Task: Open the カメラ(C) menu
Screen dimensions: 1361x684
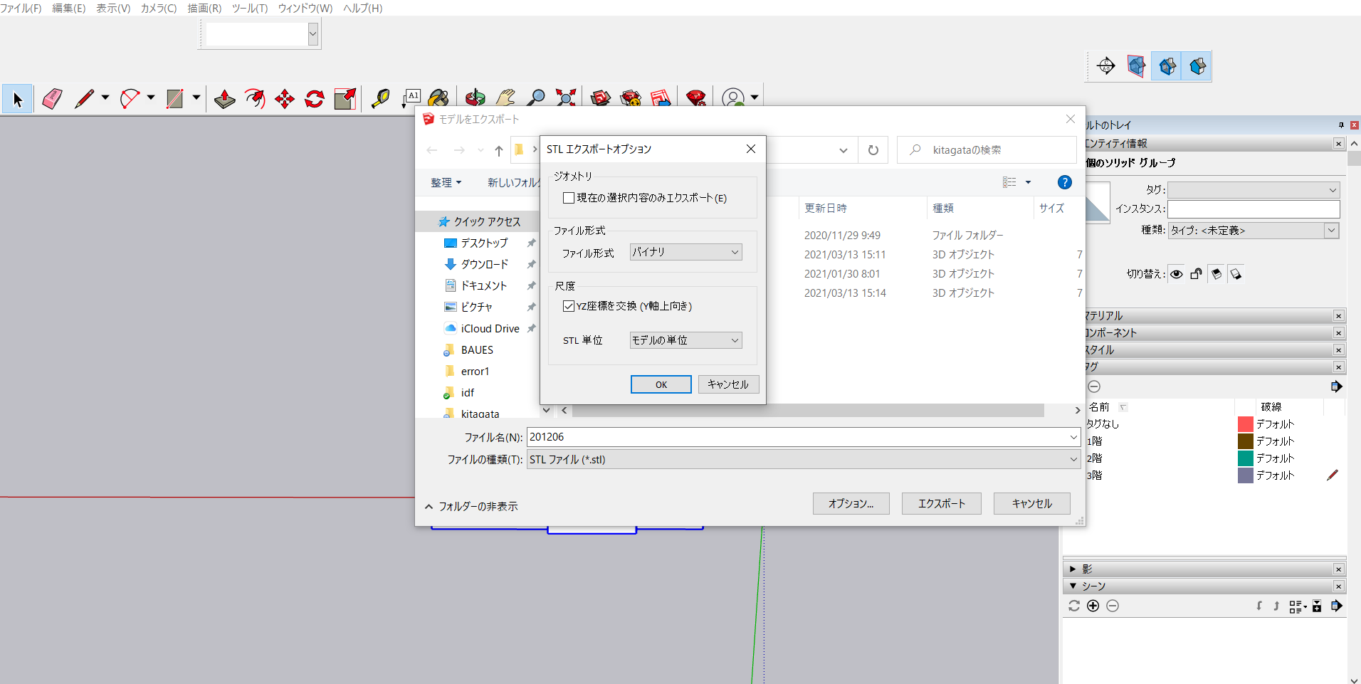Action: 159,9
